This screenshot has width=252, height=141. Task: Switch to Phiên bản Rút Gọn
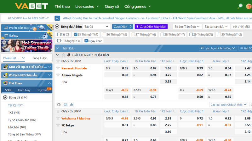click(x=27, y=28)
